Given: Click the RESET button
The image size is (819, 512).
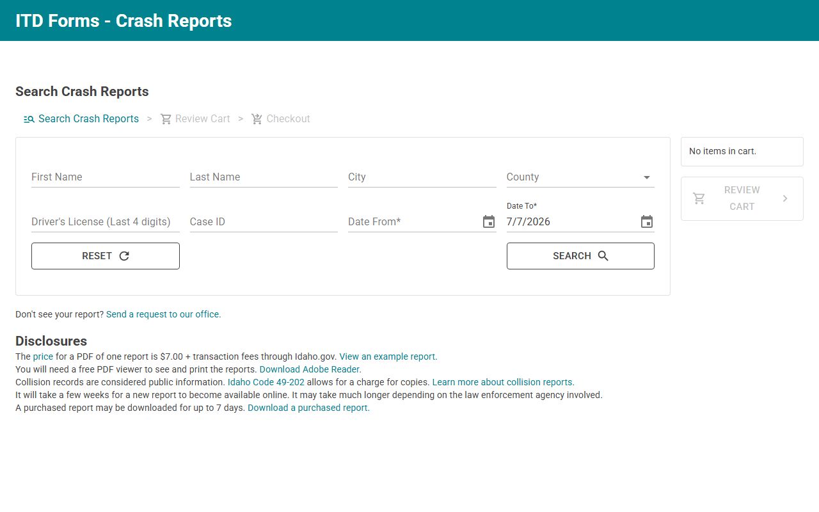Looking at the screenshot, I should pos(106,256).
